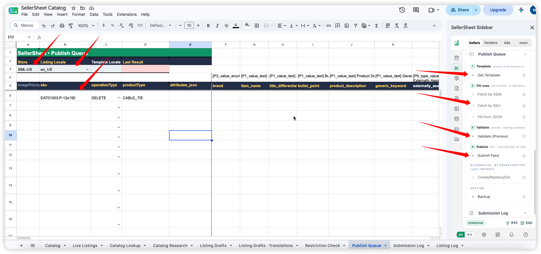The width and height of the screenshot is (541, 254).
Task: Increase decimal places
Action: [131, 25]
